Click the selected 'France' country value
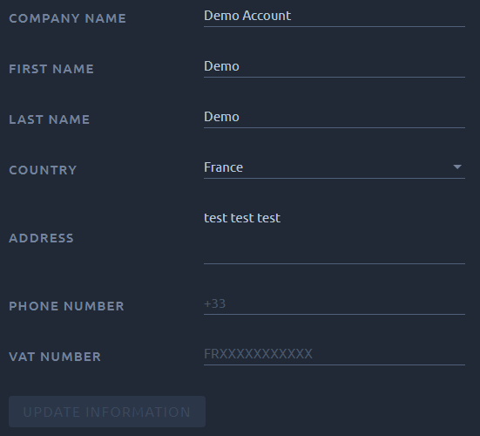 click(x=224, y=167)
